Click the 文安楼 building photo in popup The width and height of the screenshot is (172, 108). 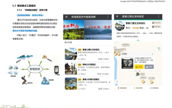127,63
